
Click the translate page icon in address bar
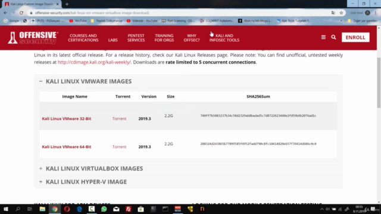click(x=333, y=13)
